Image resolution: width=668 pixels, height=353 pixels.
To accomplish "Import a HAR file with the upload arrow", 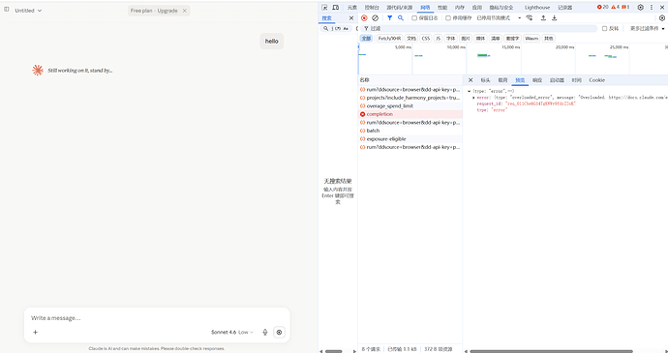I will [x=543, y=17].
